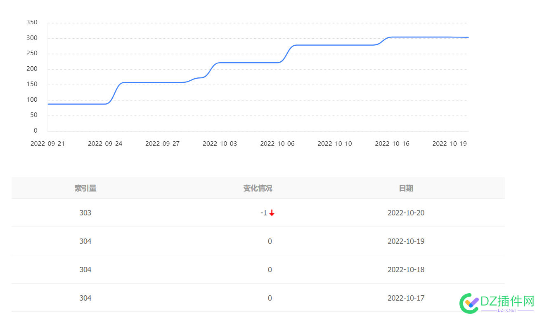Click date cell 2022-10-18
The height and width of the screenshot is (320, 542).
(x=406, y=270)
